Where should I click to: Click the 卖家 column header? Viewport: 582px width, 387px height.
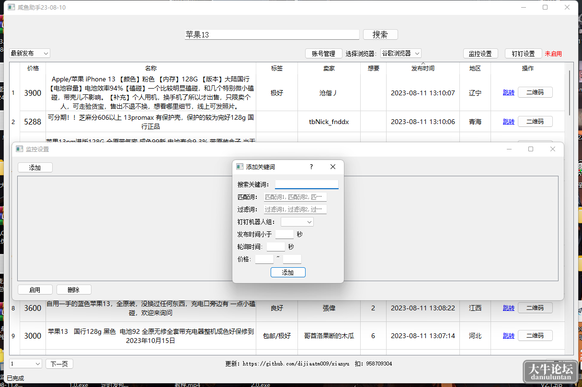point(329,68)
